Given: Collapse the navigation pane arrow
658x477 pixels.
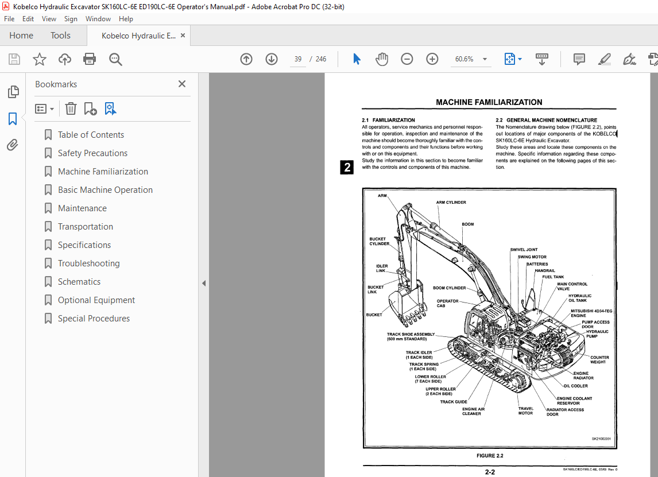Looking at the screenshot, I should coord(204,283).
